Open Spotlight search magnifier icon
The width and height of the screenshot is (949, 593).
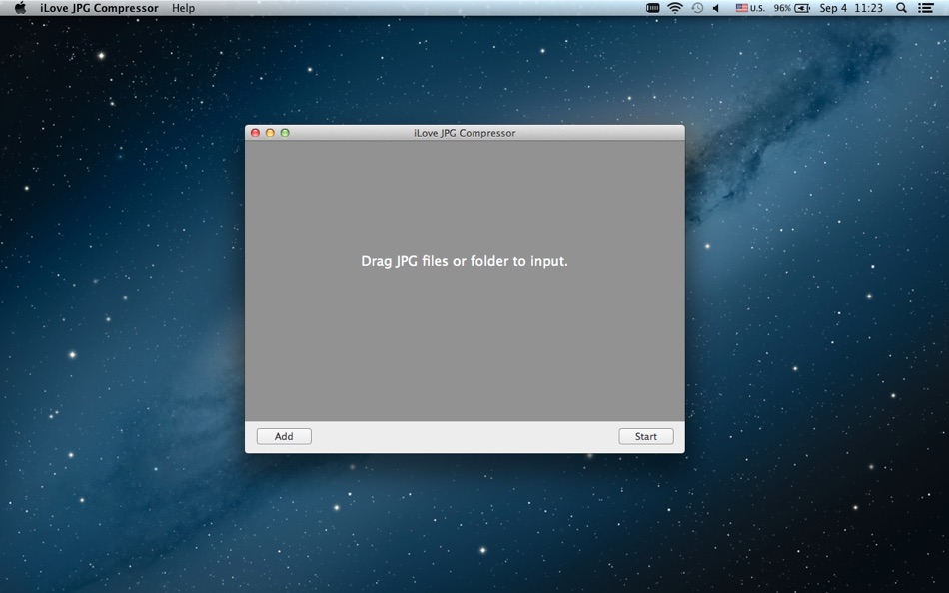[901, 8]
